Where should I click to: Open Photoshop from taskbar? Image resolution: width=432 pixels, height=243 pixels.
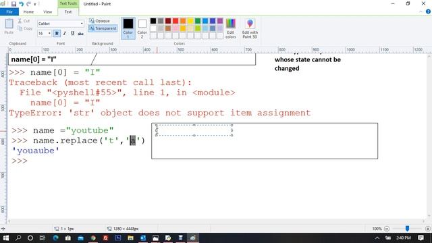point(118,238)
